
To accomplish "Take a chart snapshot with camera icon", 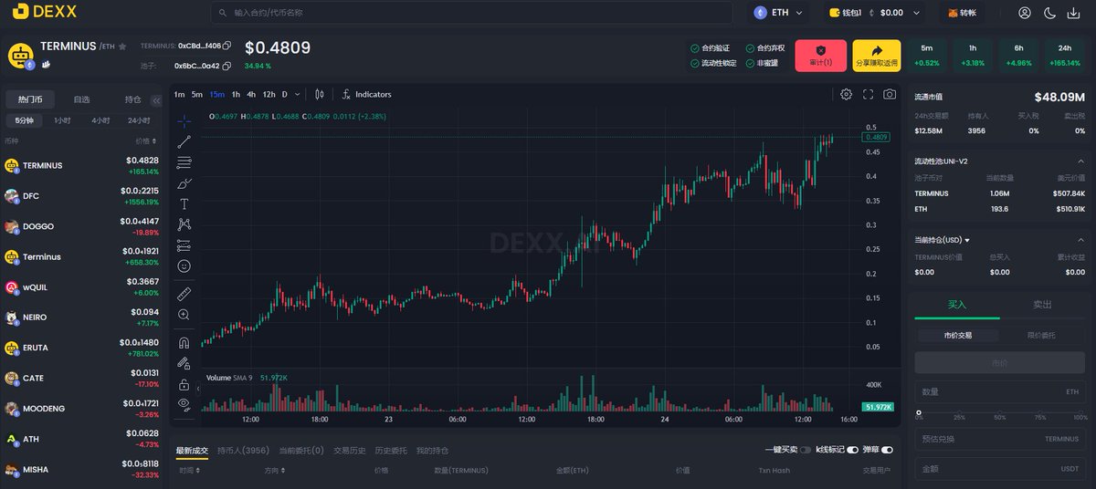I will [890, 94].
